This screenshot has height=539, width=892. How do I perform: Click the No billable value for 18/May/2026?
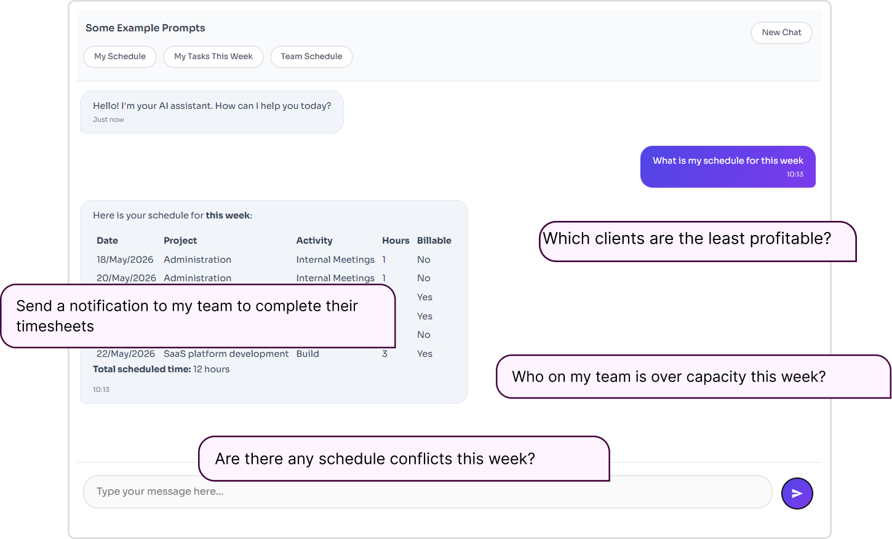424,260
